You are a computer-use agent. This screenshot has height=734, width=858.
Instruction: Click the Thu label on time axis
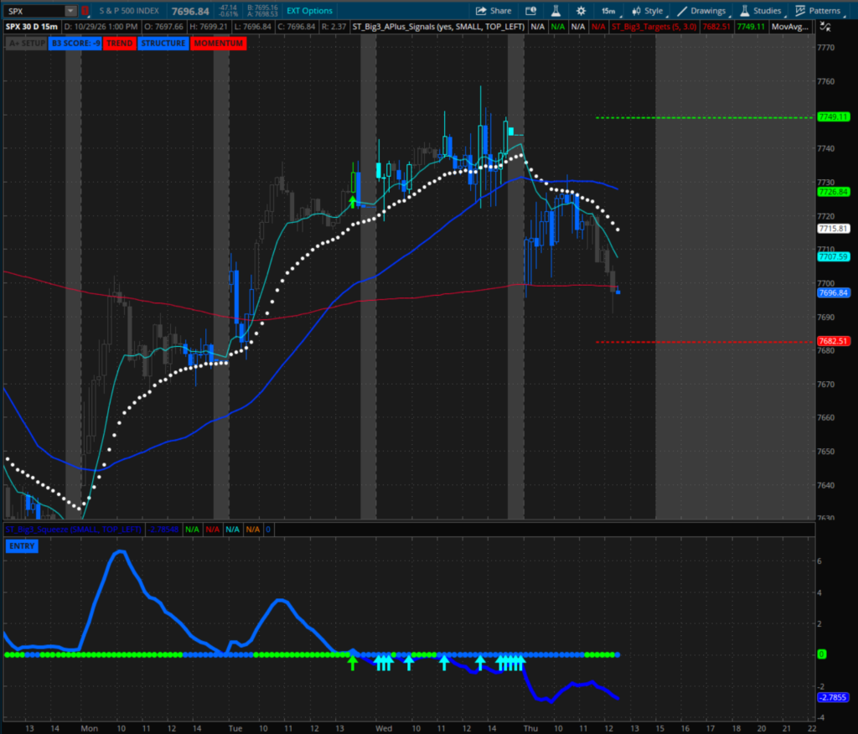530,728
